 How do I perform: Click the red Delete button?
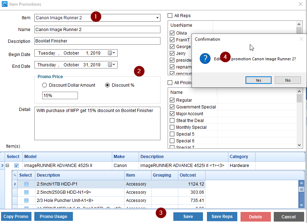click(256, 217)
